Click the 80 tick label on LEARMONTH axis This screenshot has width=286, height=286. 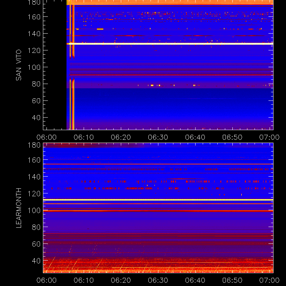click(36, 227)
